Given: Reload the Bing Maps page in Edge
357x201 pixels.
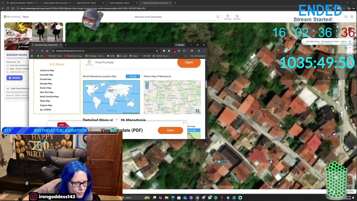Looking at the screenshot, I should coord(8,8).
